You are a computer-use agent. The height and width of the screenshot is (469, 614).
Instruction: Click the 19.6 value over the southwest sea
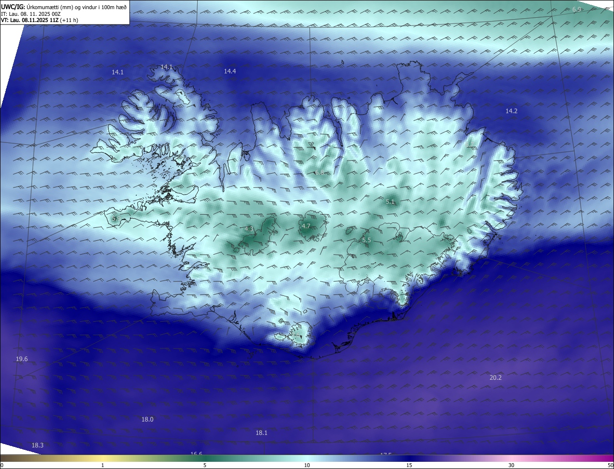point(22,359)
